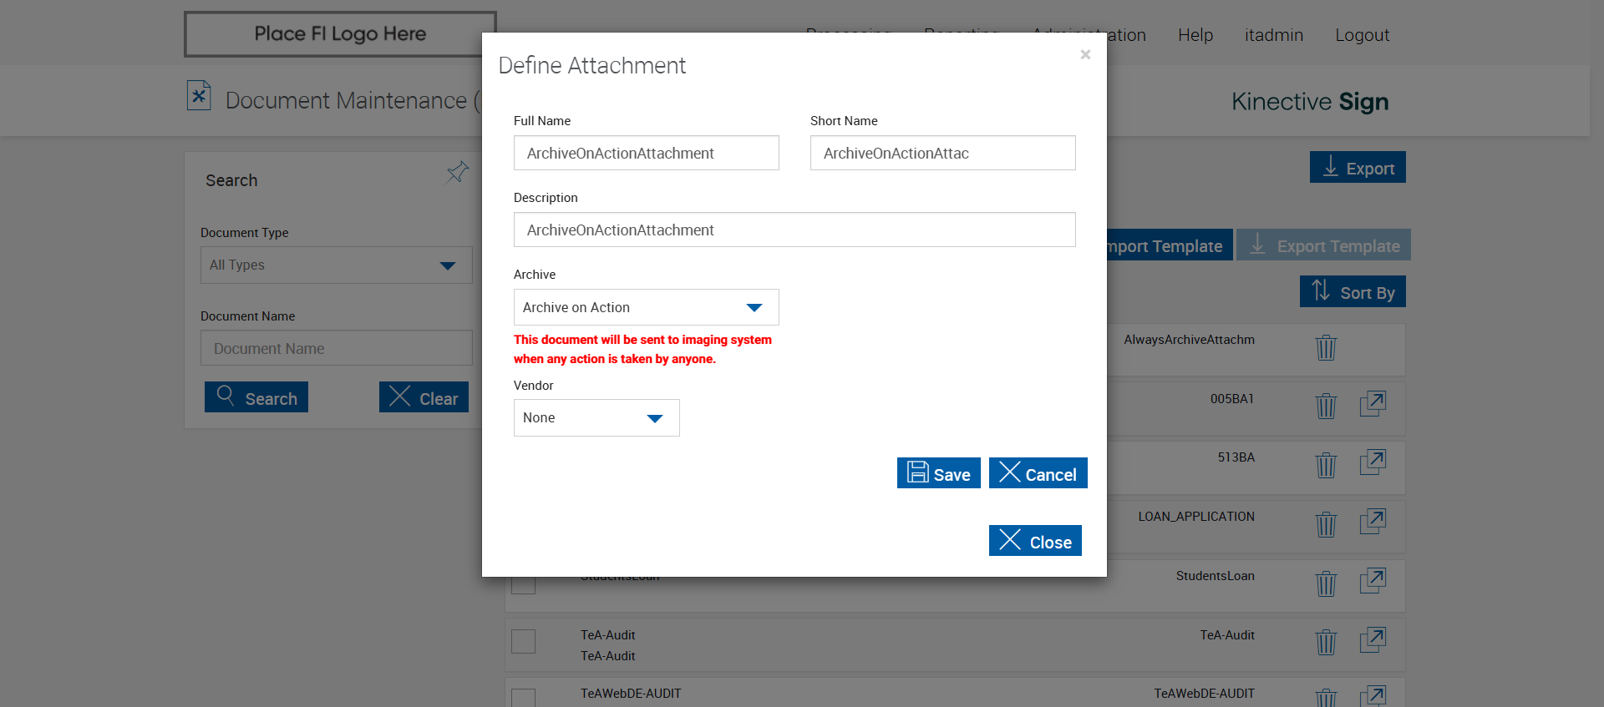The image size is (1604, 707).
Task: Delete the AlwaysArchiveAttachm document row
Action: (1326, 347)
